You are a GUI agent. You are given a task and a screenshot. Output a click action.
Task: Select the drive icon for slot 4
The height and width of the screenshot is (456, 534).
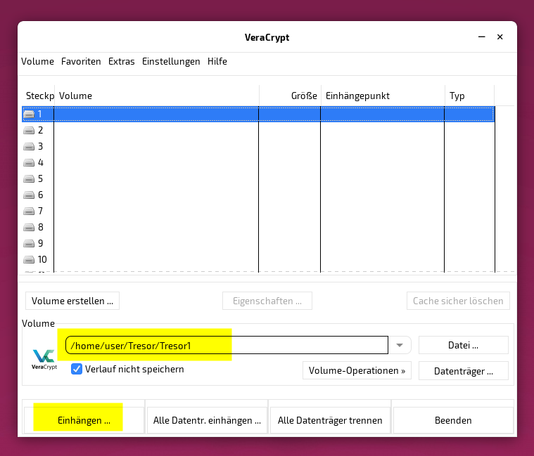pyautogui.click(x=29, y=163)
